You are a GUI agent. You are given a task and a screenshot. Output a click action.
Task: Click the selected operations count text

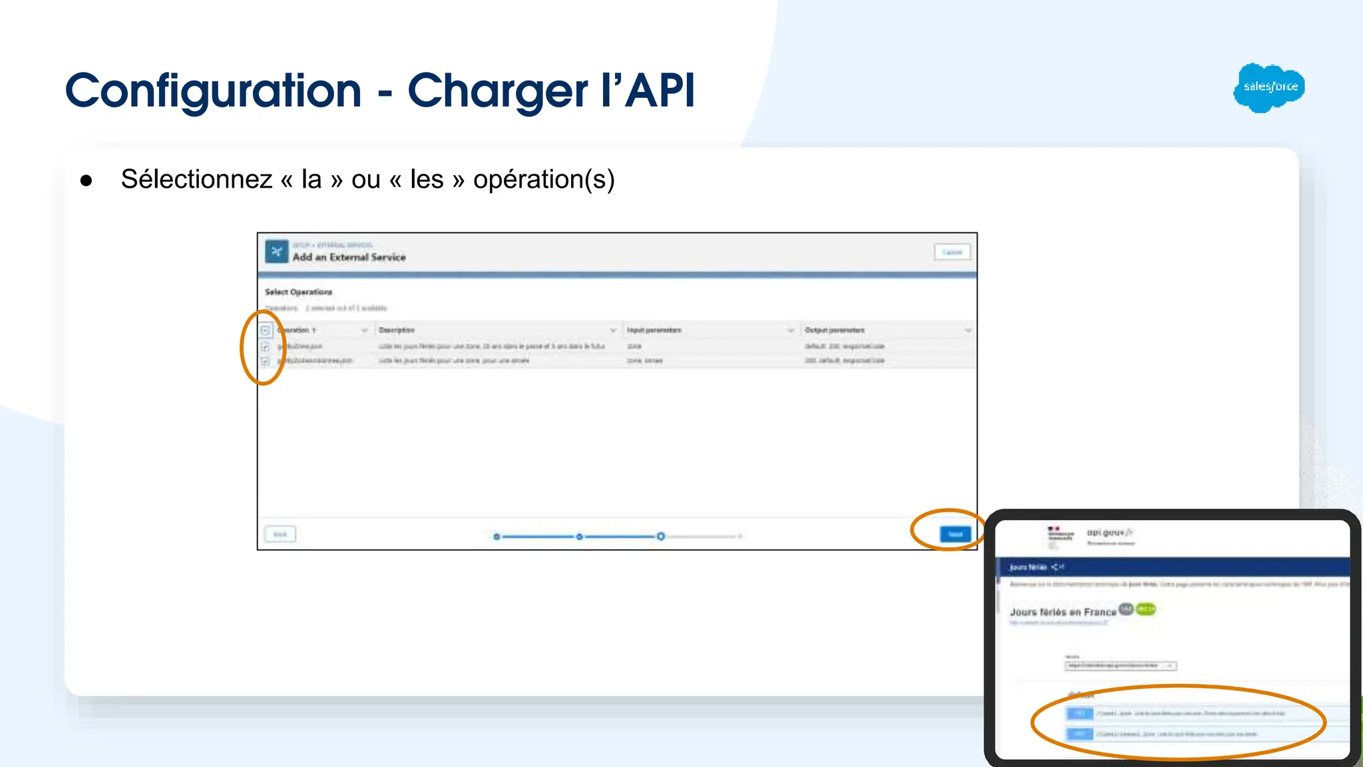346,308
